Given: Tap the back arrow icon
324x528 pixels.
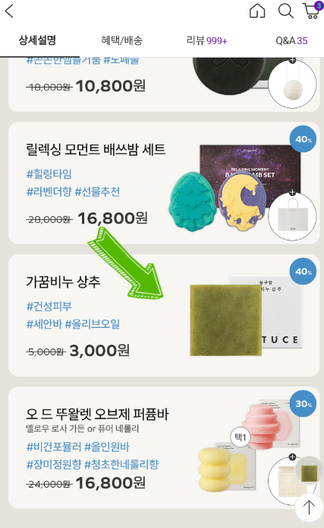Looking at the screenshot, I should click(9, 11).
